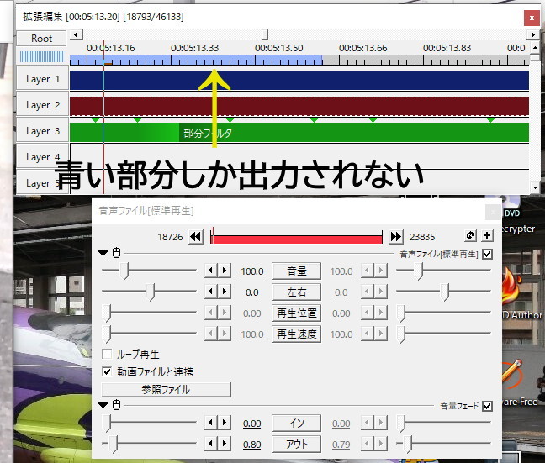
Task: Click left 左右 value 0.0
Action: (252, 292)
